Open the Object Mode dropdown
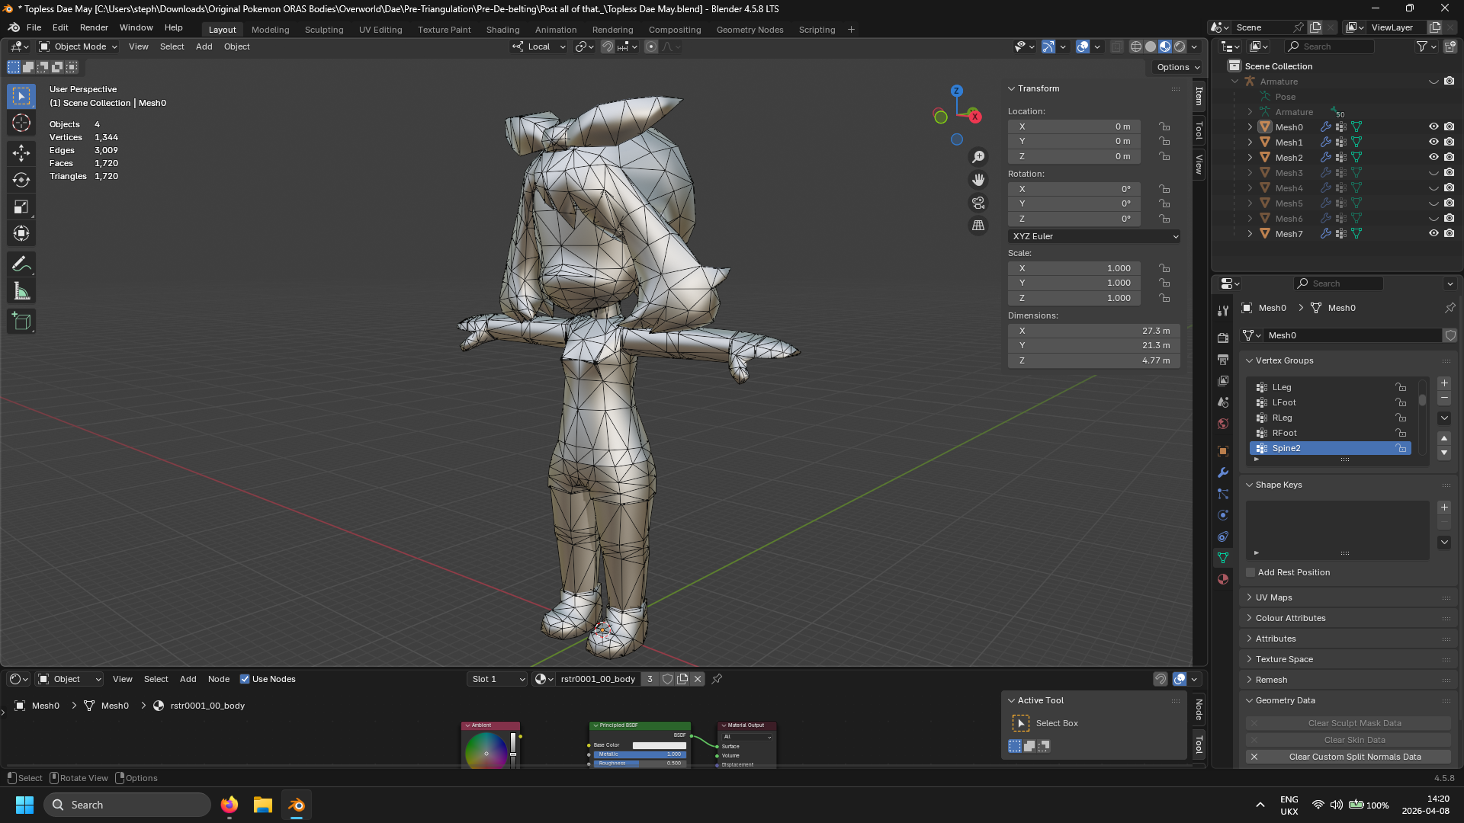The image size is (1464, 823). (79, 46)
